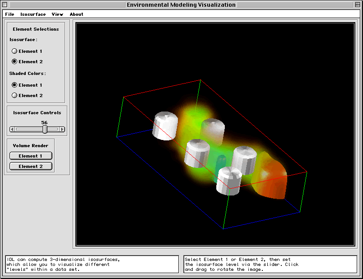363x279 pixels.
Task: Choose Element 1 under Shaded Colors
Action: (x=14, y=85)
